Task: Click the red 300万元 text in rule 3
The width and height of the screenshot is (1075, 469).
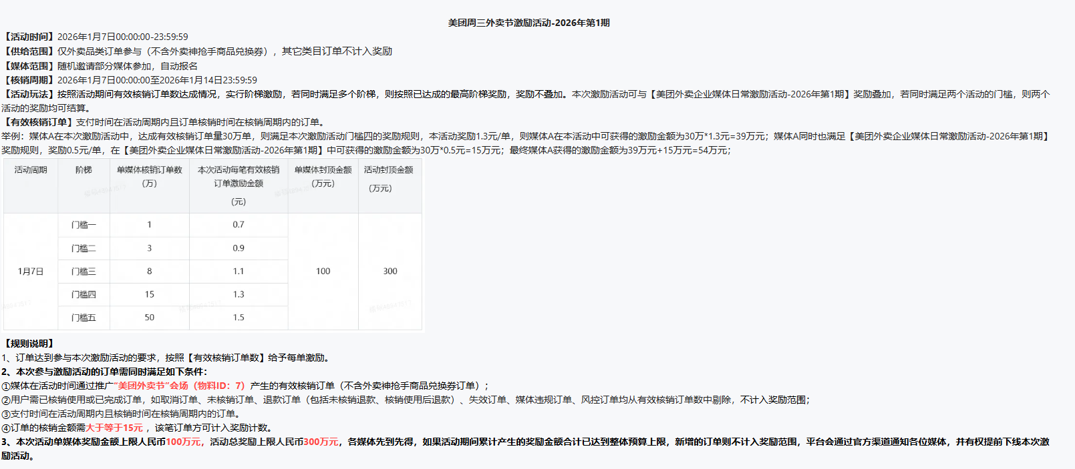Action: (x=321, y=442)
